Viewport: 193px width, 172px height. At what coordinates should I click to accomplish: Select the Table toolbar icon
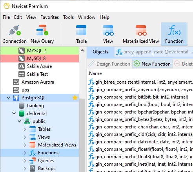81,30
